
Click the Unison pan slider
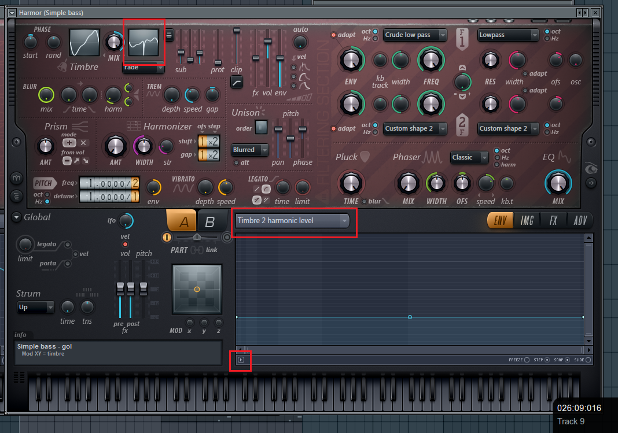(x=278, y=139)
